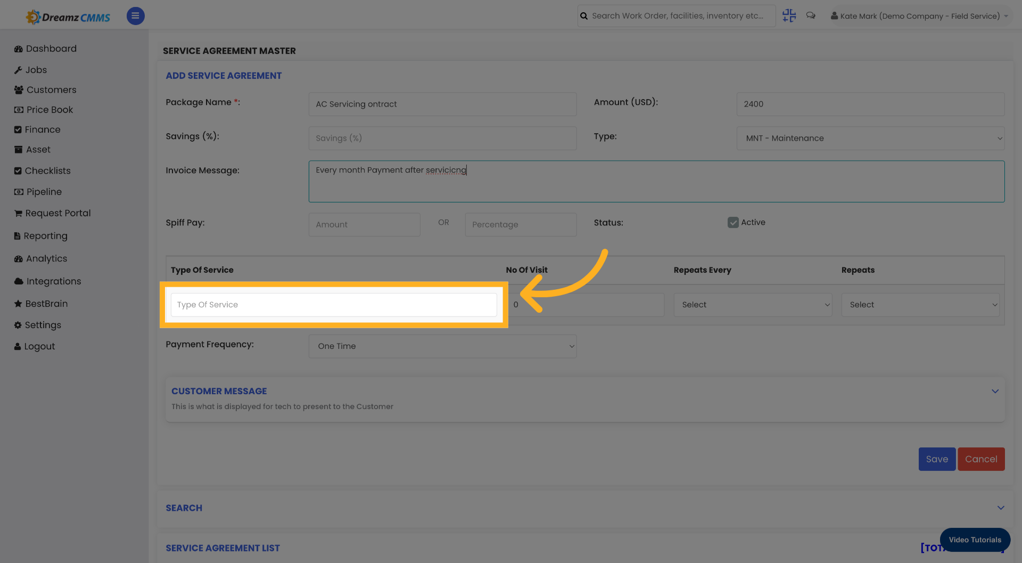1022x563 pixels.
Task: Uncheck the Active status checkbox
Action: tap(733, 222)
